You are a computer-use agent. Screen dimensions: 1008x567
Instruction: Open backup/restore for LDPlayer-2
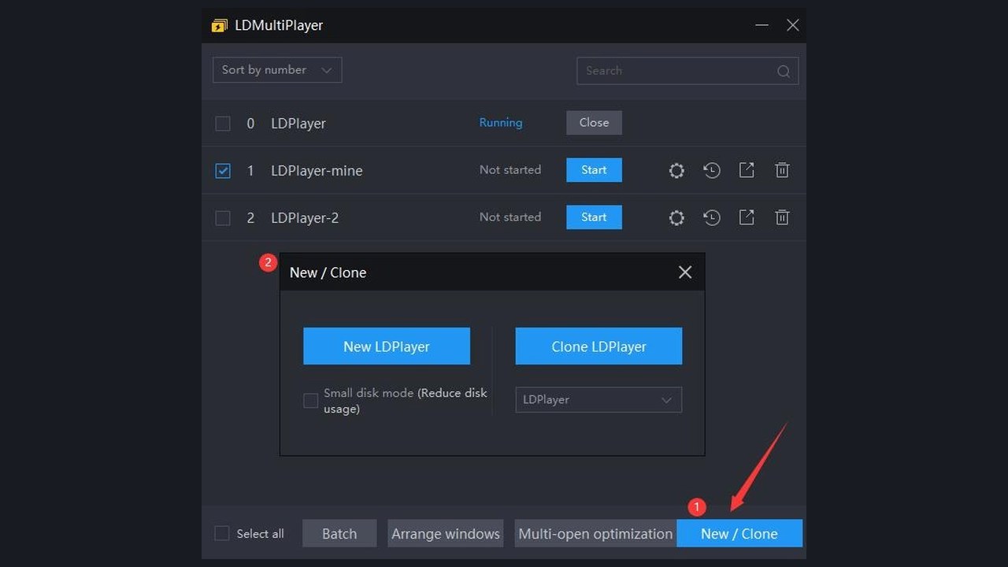(x=712, y=217)
